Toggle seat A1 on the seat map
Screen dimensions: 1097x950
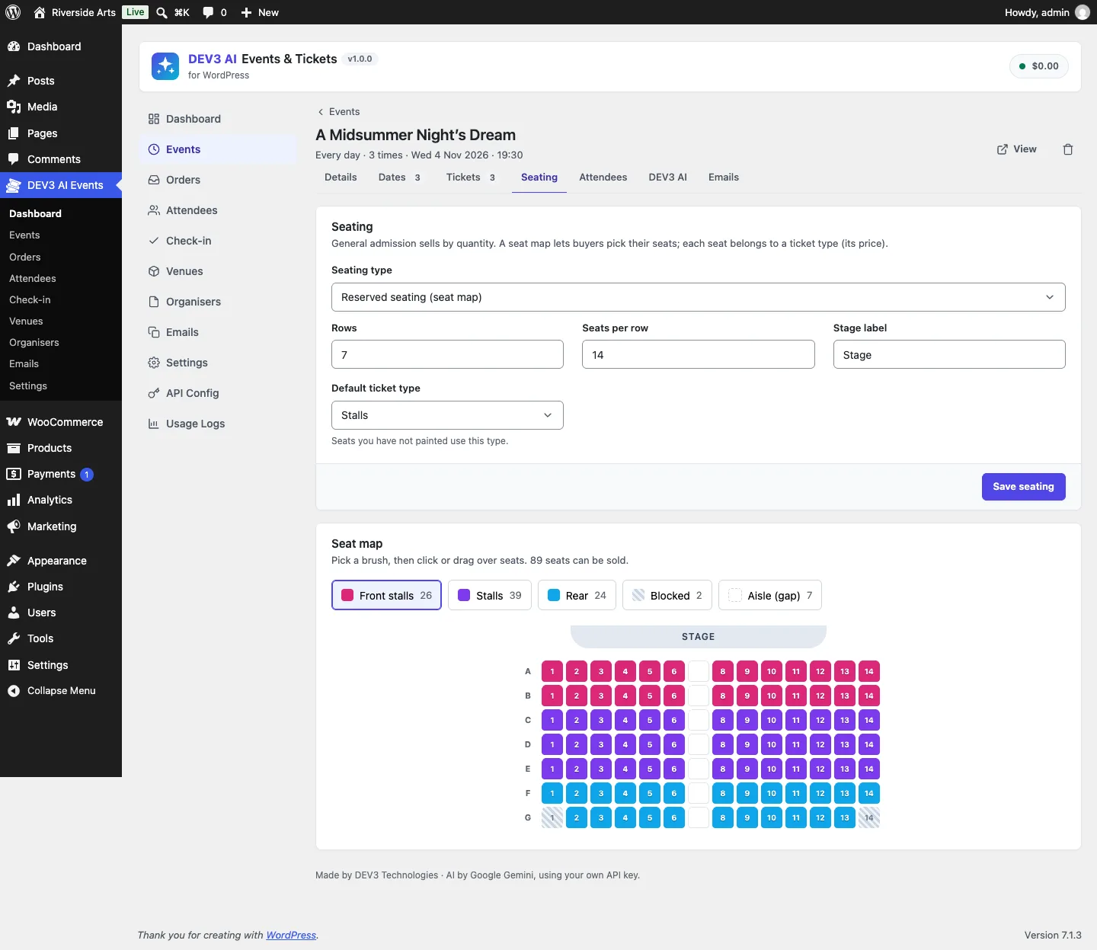click(x=552, y=671)
